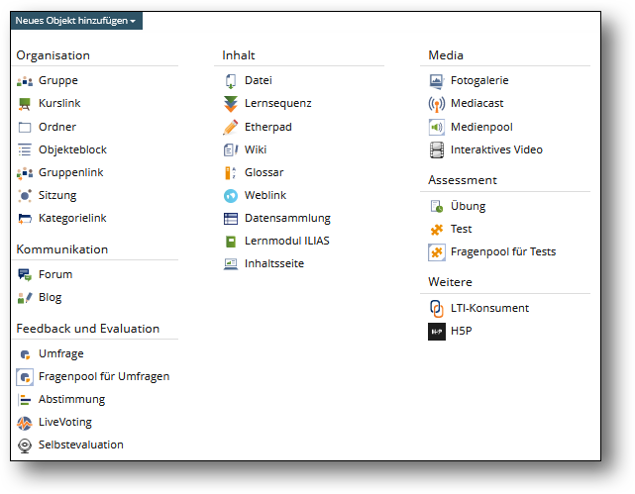Viewport: 635px width, 494px height.
Task: Choose Übung under Assessment
Action: (468, 206)
